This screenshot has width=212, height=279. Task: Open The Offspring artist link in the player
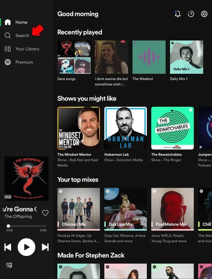[x=18, y=216]
